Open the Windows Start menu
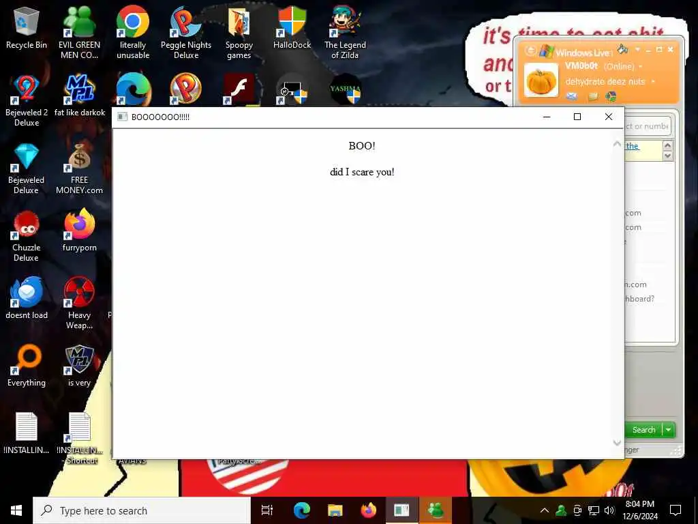The width and height of the screenshot is (698, 524). 16,510
